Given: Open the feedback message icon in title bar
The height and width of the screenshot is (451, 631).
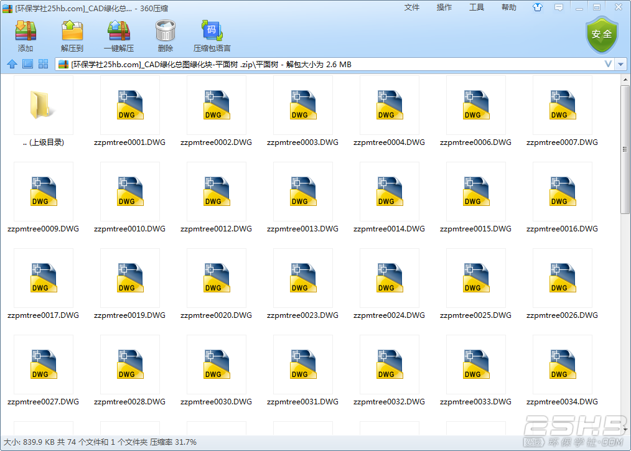Looking at the screenshot, I should (x=559, y=7).
